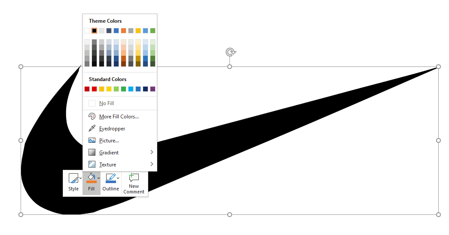The width and height of the screenshot is (449, 235).
Task: Select medium gray theme color swatch in top row
Action: (x=131, y=30)
